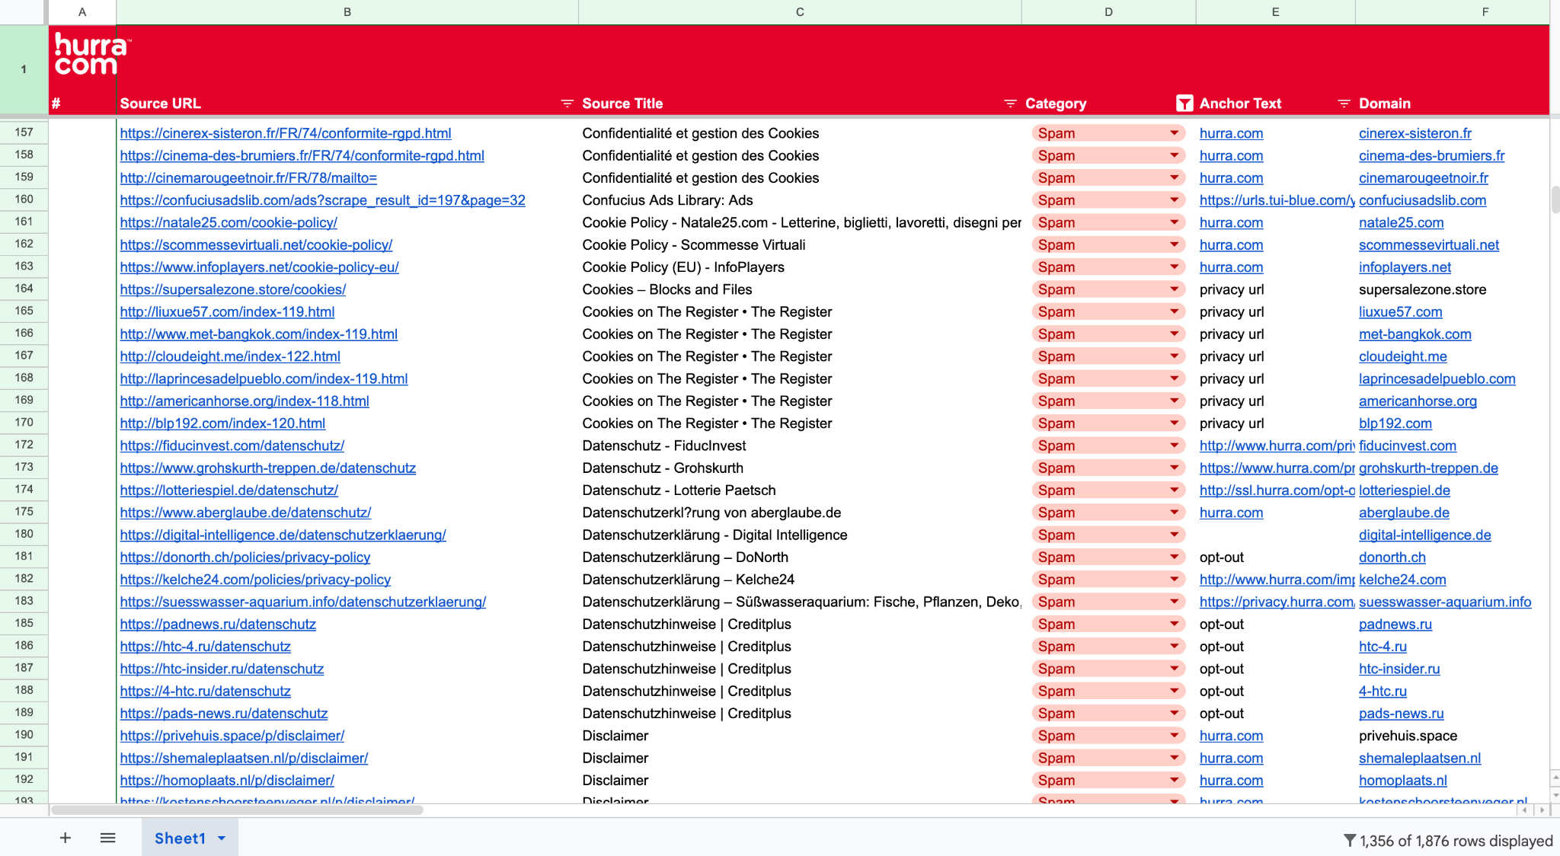1560x856 pixels.
Task: Expand Spam category dropdown in row 164
Action: [1174, 289]
